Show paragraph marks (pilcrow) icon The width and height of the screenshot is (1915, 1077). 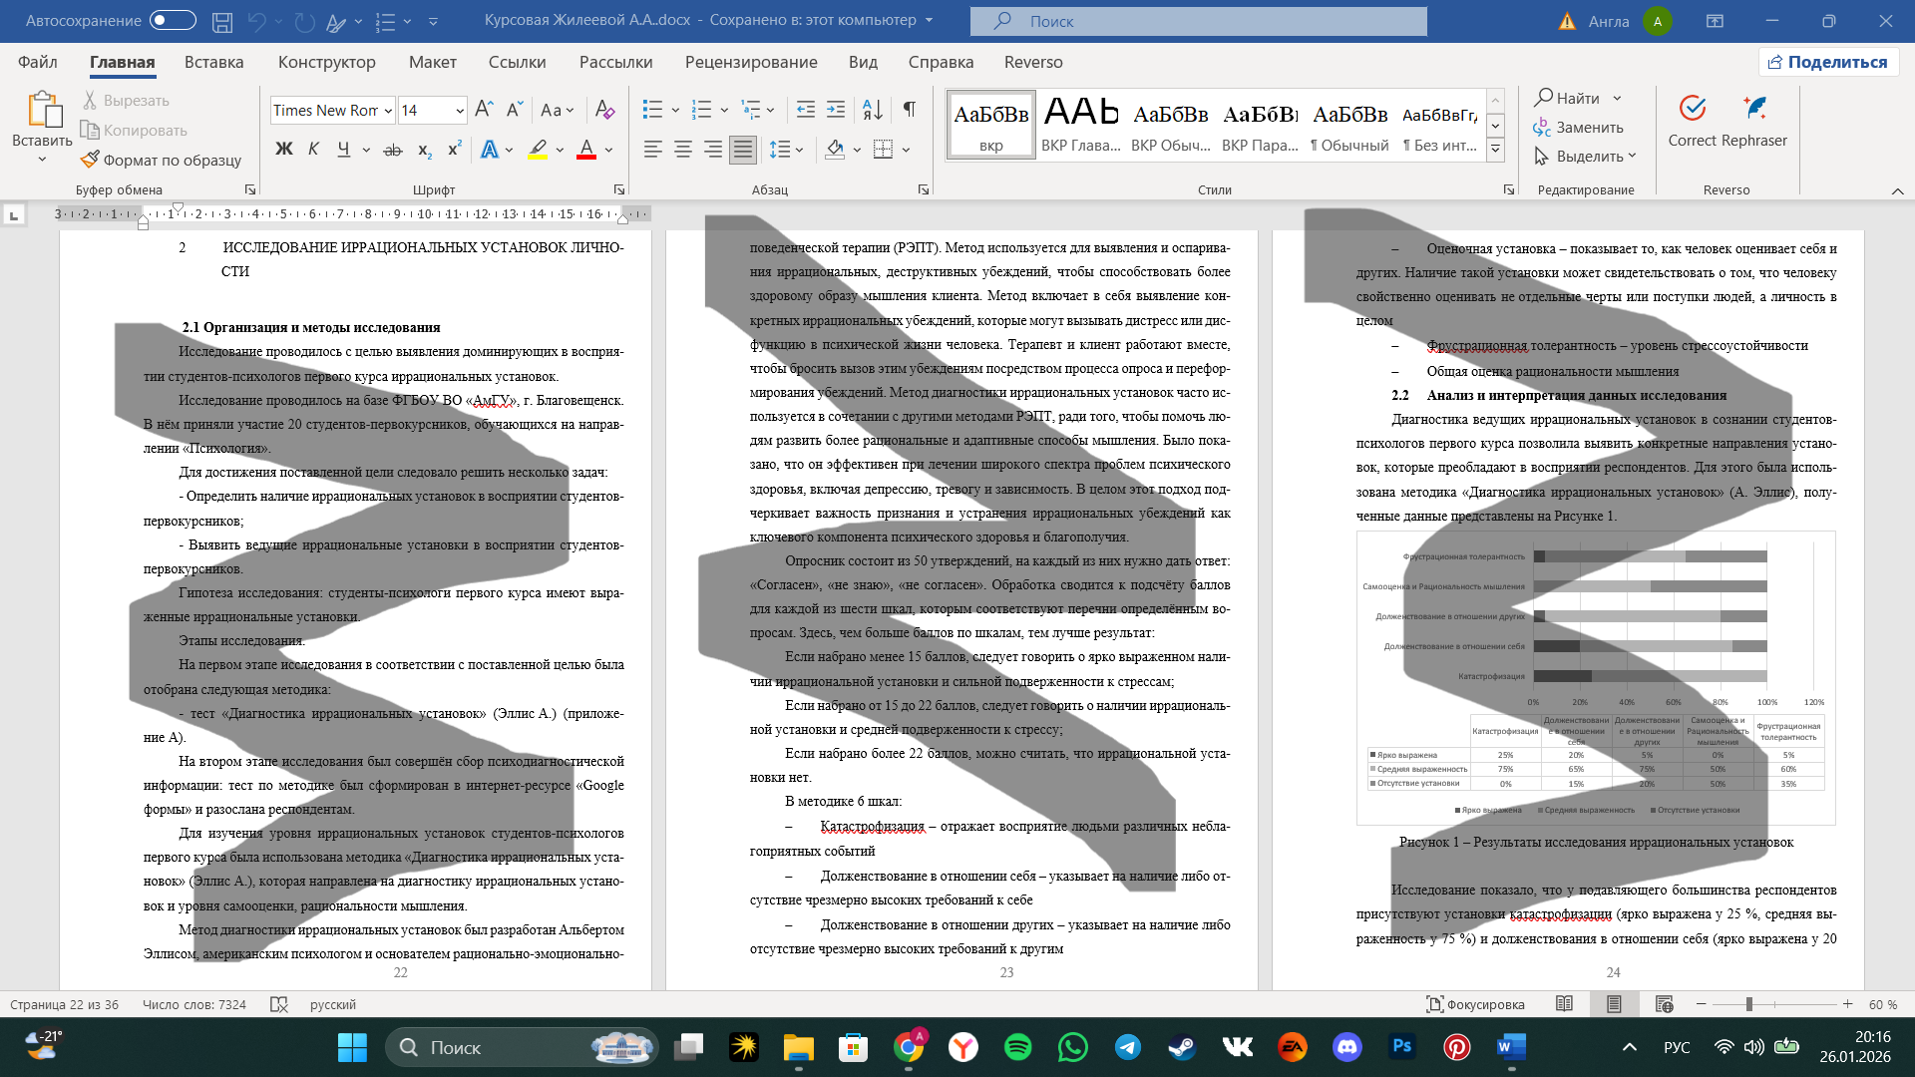click(909, 110)
